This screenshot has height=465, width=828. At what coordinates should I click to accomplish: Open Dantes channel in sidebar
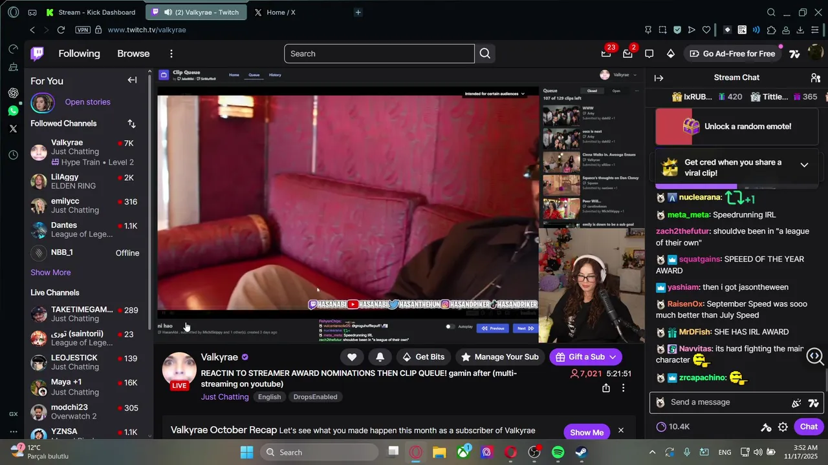86,229
